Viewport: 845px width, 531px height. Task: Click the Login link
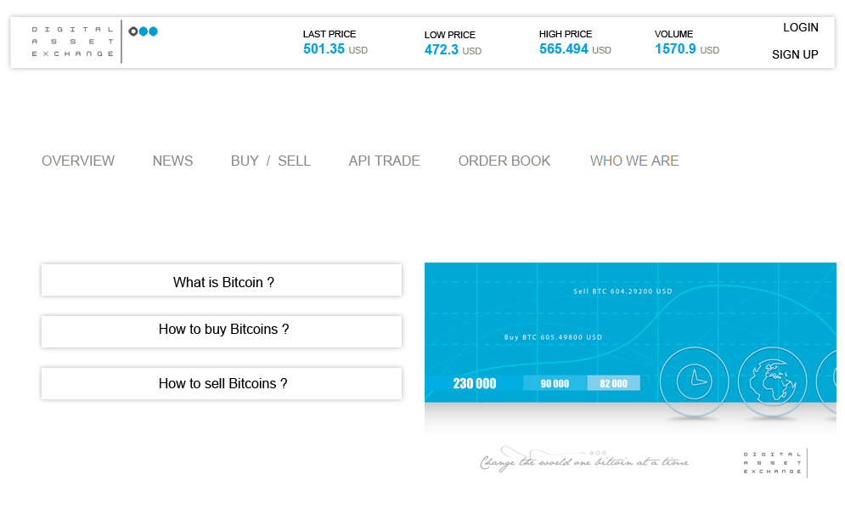(x=801, y=27)
